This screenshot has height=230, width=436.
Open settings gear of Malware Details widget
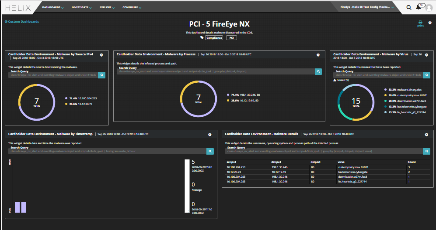426,135
